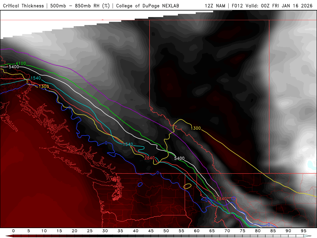The image size is (317, 238).
Task: Click the colorbar tick label "45"
Action: 151,231
